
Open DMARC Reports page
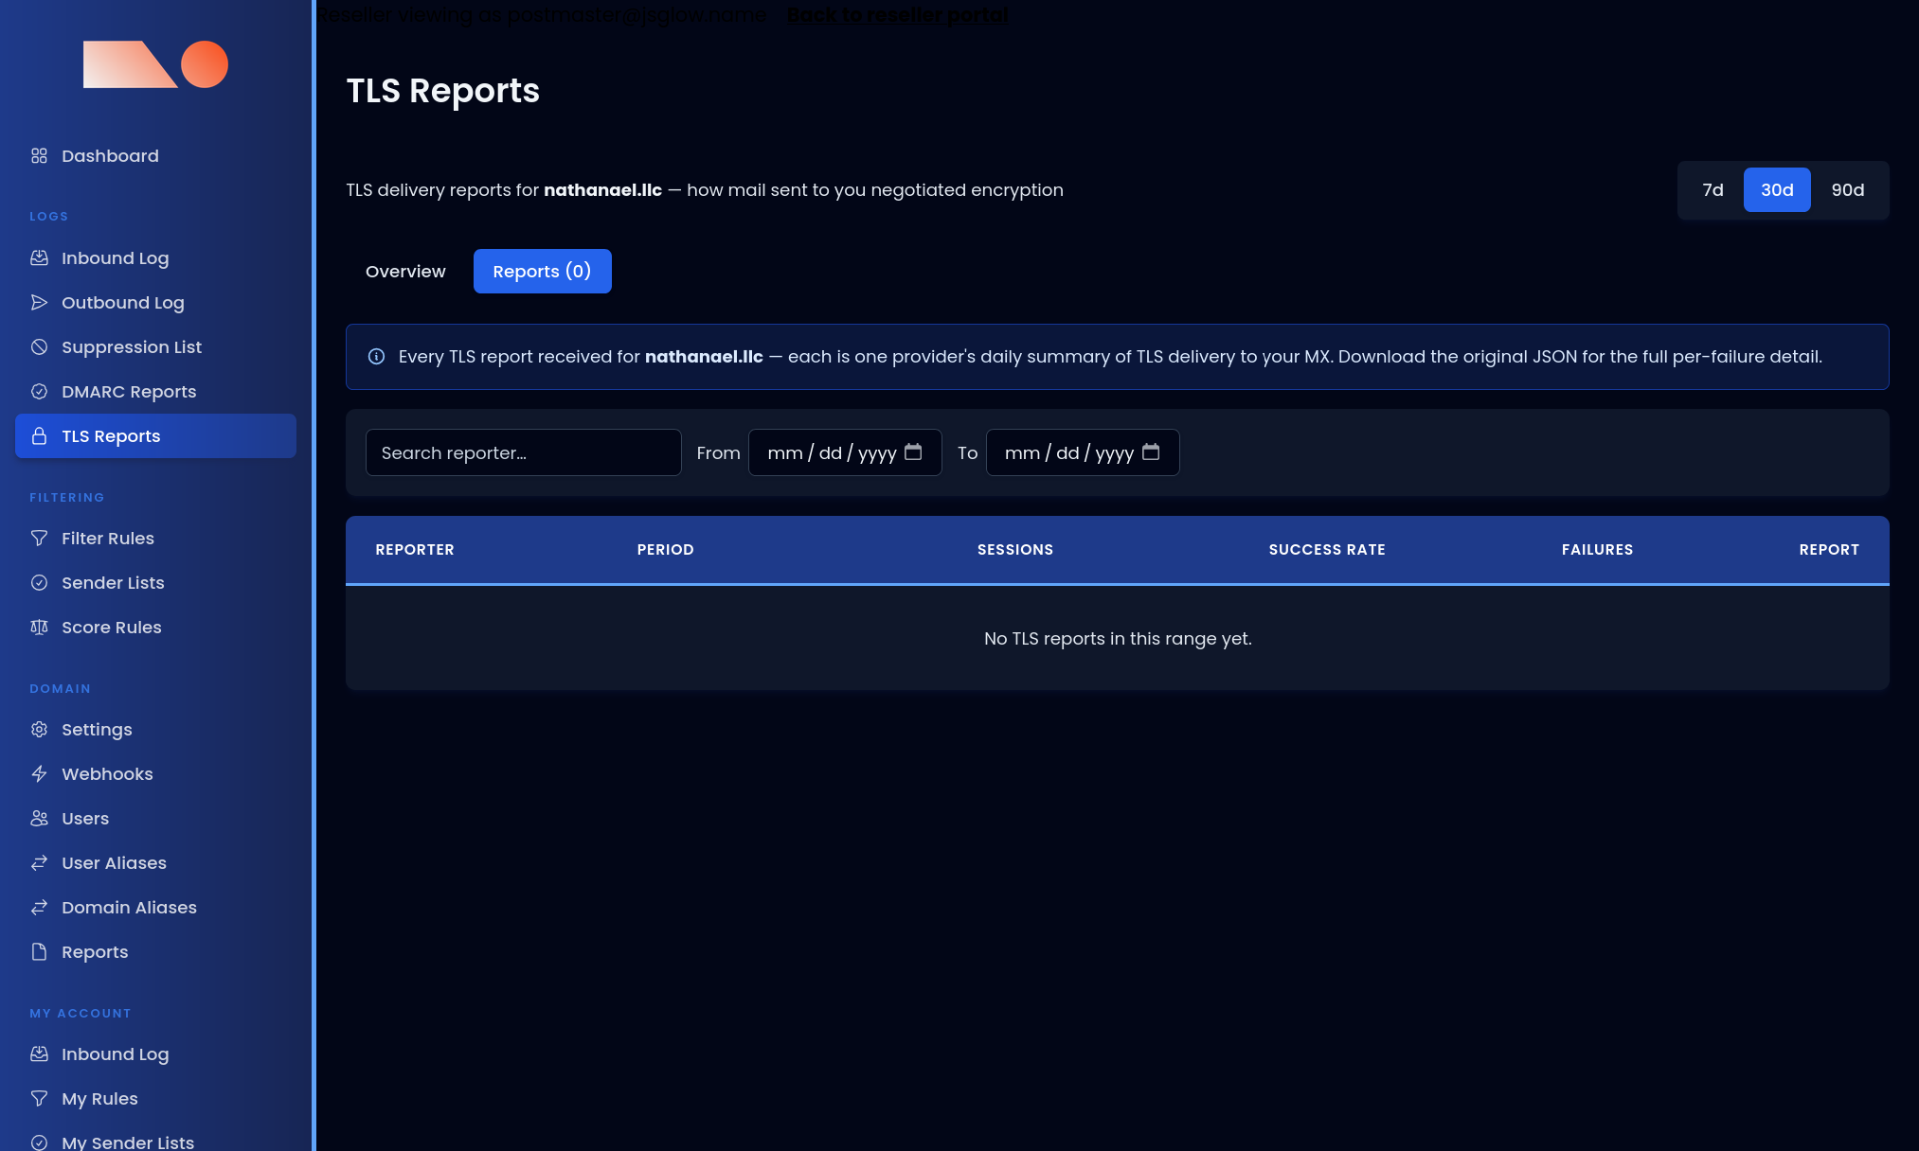point(155,391)
